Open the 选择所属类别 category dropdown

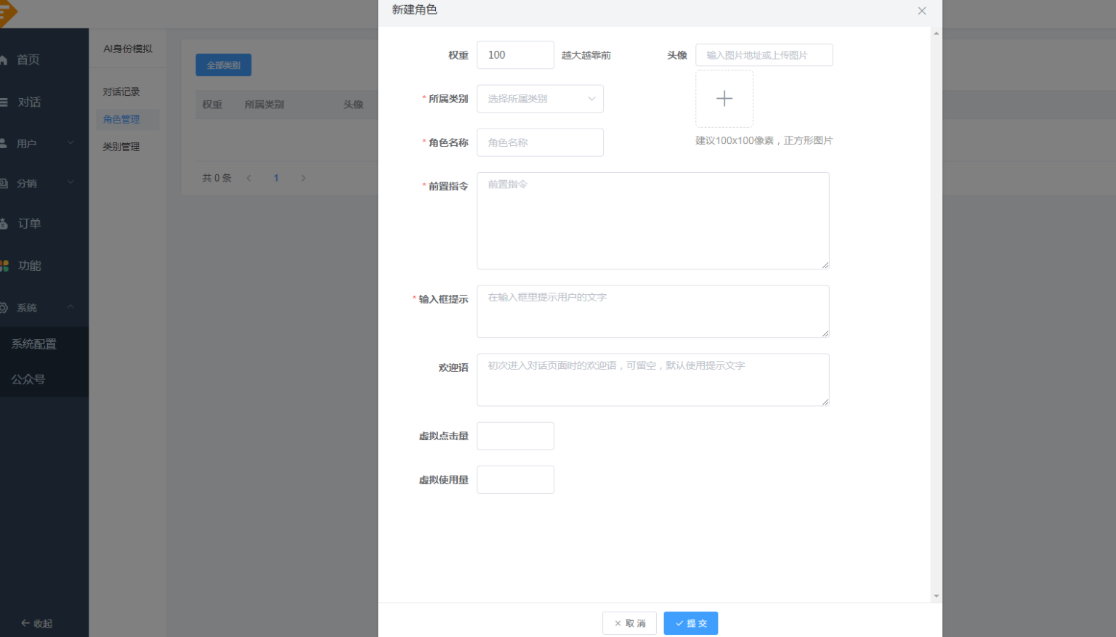(540, 98)
